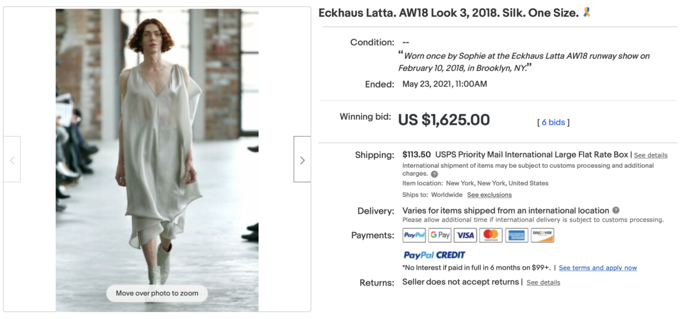Viewport: 687px width, 319px height.
Task: Click the Delivery help question-mark icon
Action: click(616, 210)
